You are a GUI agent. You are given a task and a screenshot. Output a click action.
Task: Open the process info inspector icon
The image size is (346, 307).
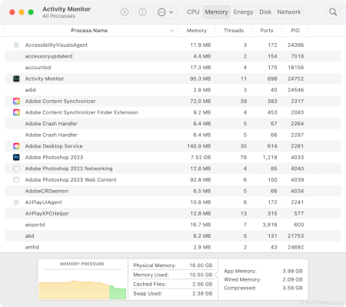click(x=142, y=12)
